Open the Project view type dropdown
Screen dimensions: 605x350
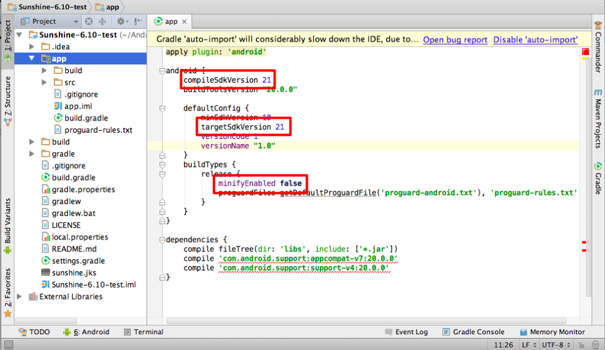pyautogui.click(x=49, y=21)
